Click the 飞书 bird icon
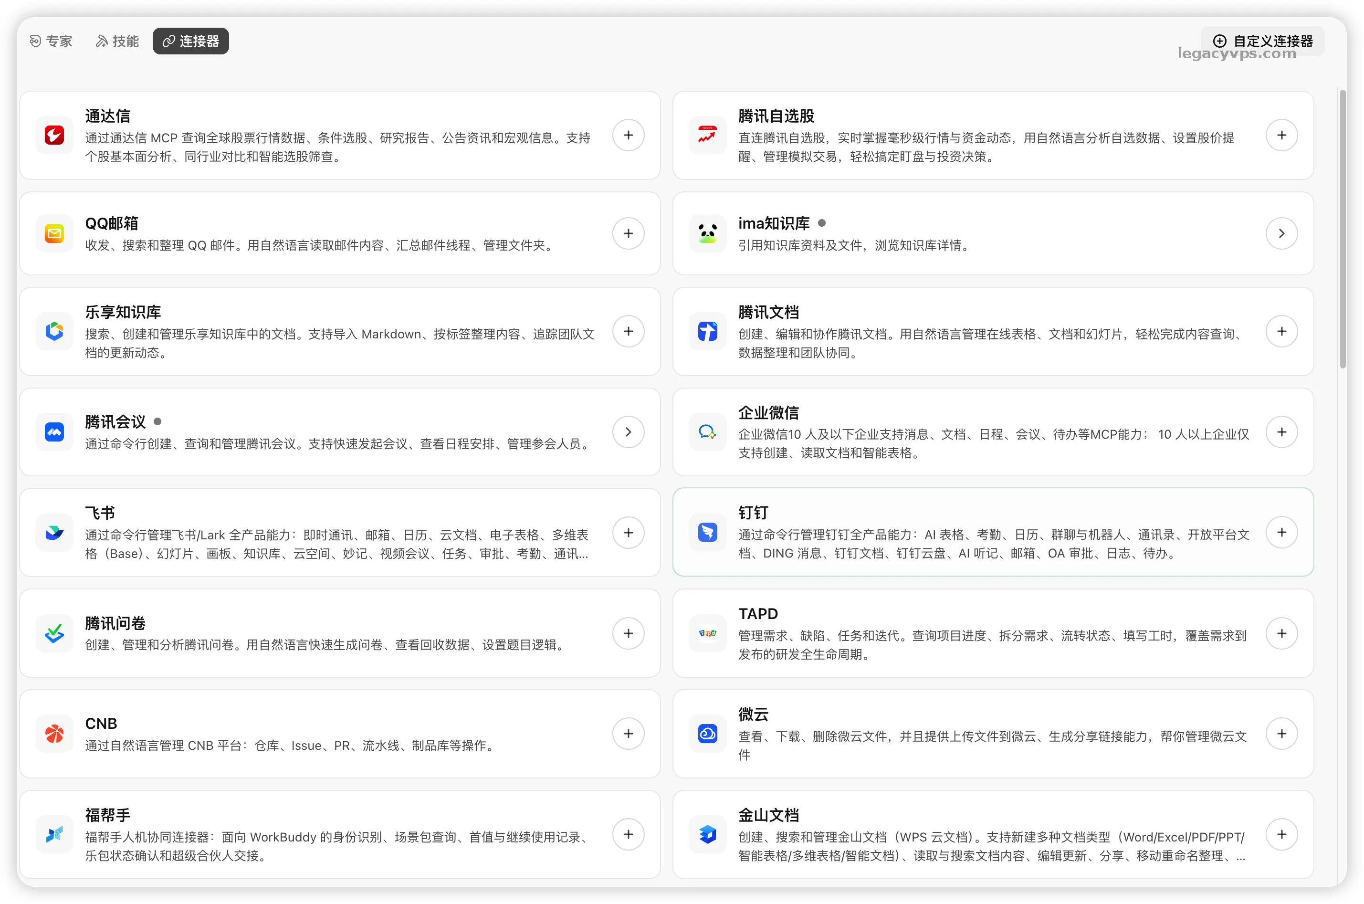1364x904 pixels. pyautogui.click(x=54, y=532)
